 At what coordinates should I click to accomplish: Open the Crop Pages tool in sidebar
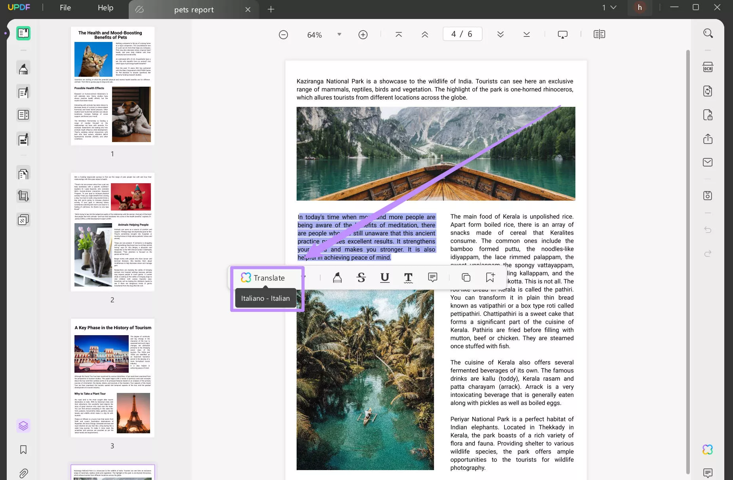tap(23, 196)
